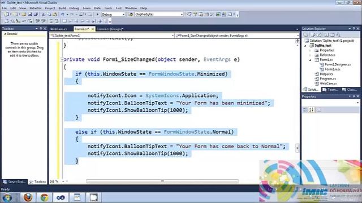Image resolution: width=362 pixels, height=203 pixels.
Task: Collapse Form1_SizeChanged method outlining
Action: [x=62, y=60]
